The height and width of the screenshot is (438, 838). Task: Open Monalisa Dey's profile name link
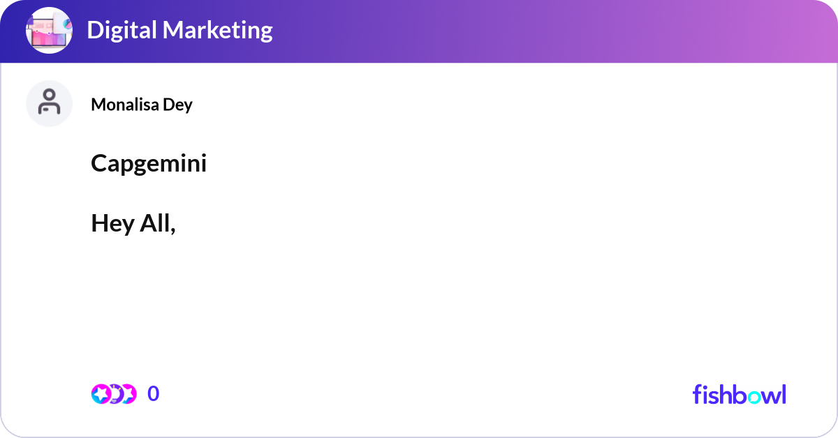pyautogui.click(x=141, y=105)
